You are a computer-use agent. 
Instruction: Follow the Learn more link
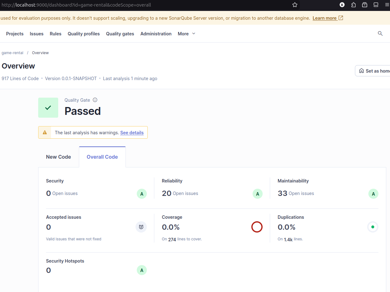coord(325,18)
